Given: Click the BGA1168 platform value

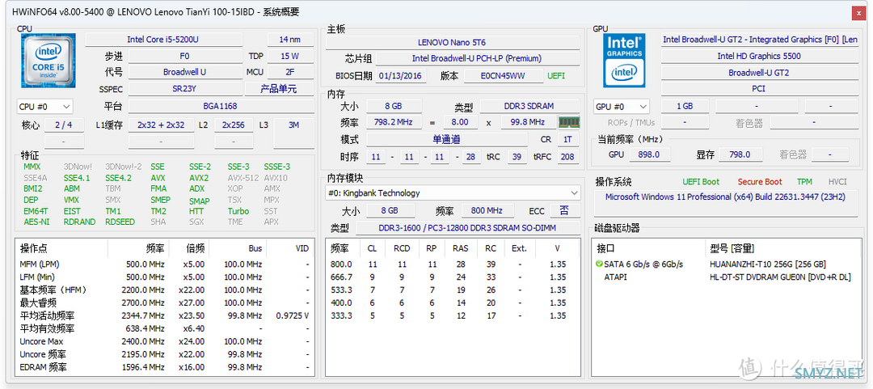Looking at the screenshot, I should [221, 106].
